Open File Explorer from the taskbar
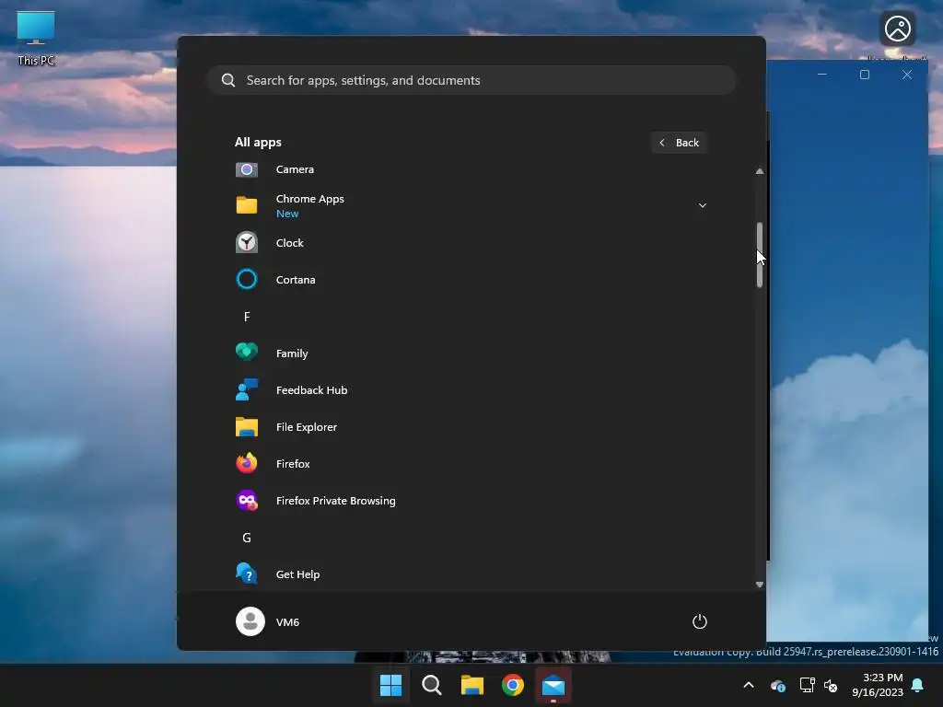This screenshot has width=943, height=707. [472, 685]
